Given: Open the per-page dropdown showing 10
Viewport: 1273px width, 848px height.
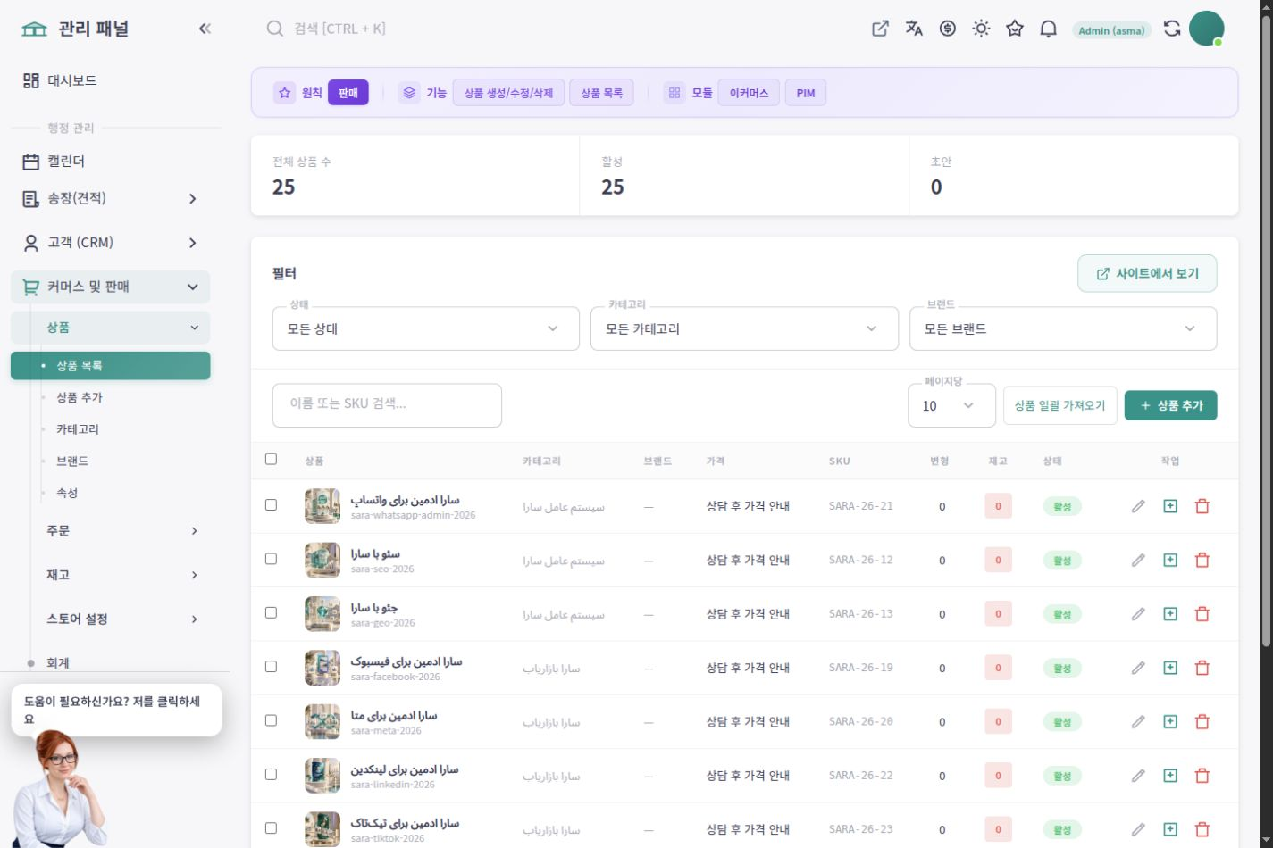Looking at the screenshot, I should [951, 405].
